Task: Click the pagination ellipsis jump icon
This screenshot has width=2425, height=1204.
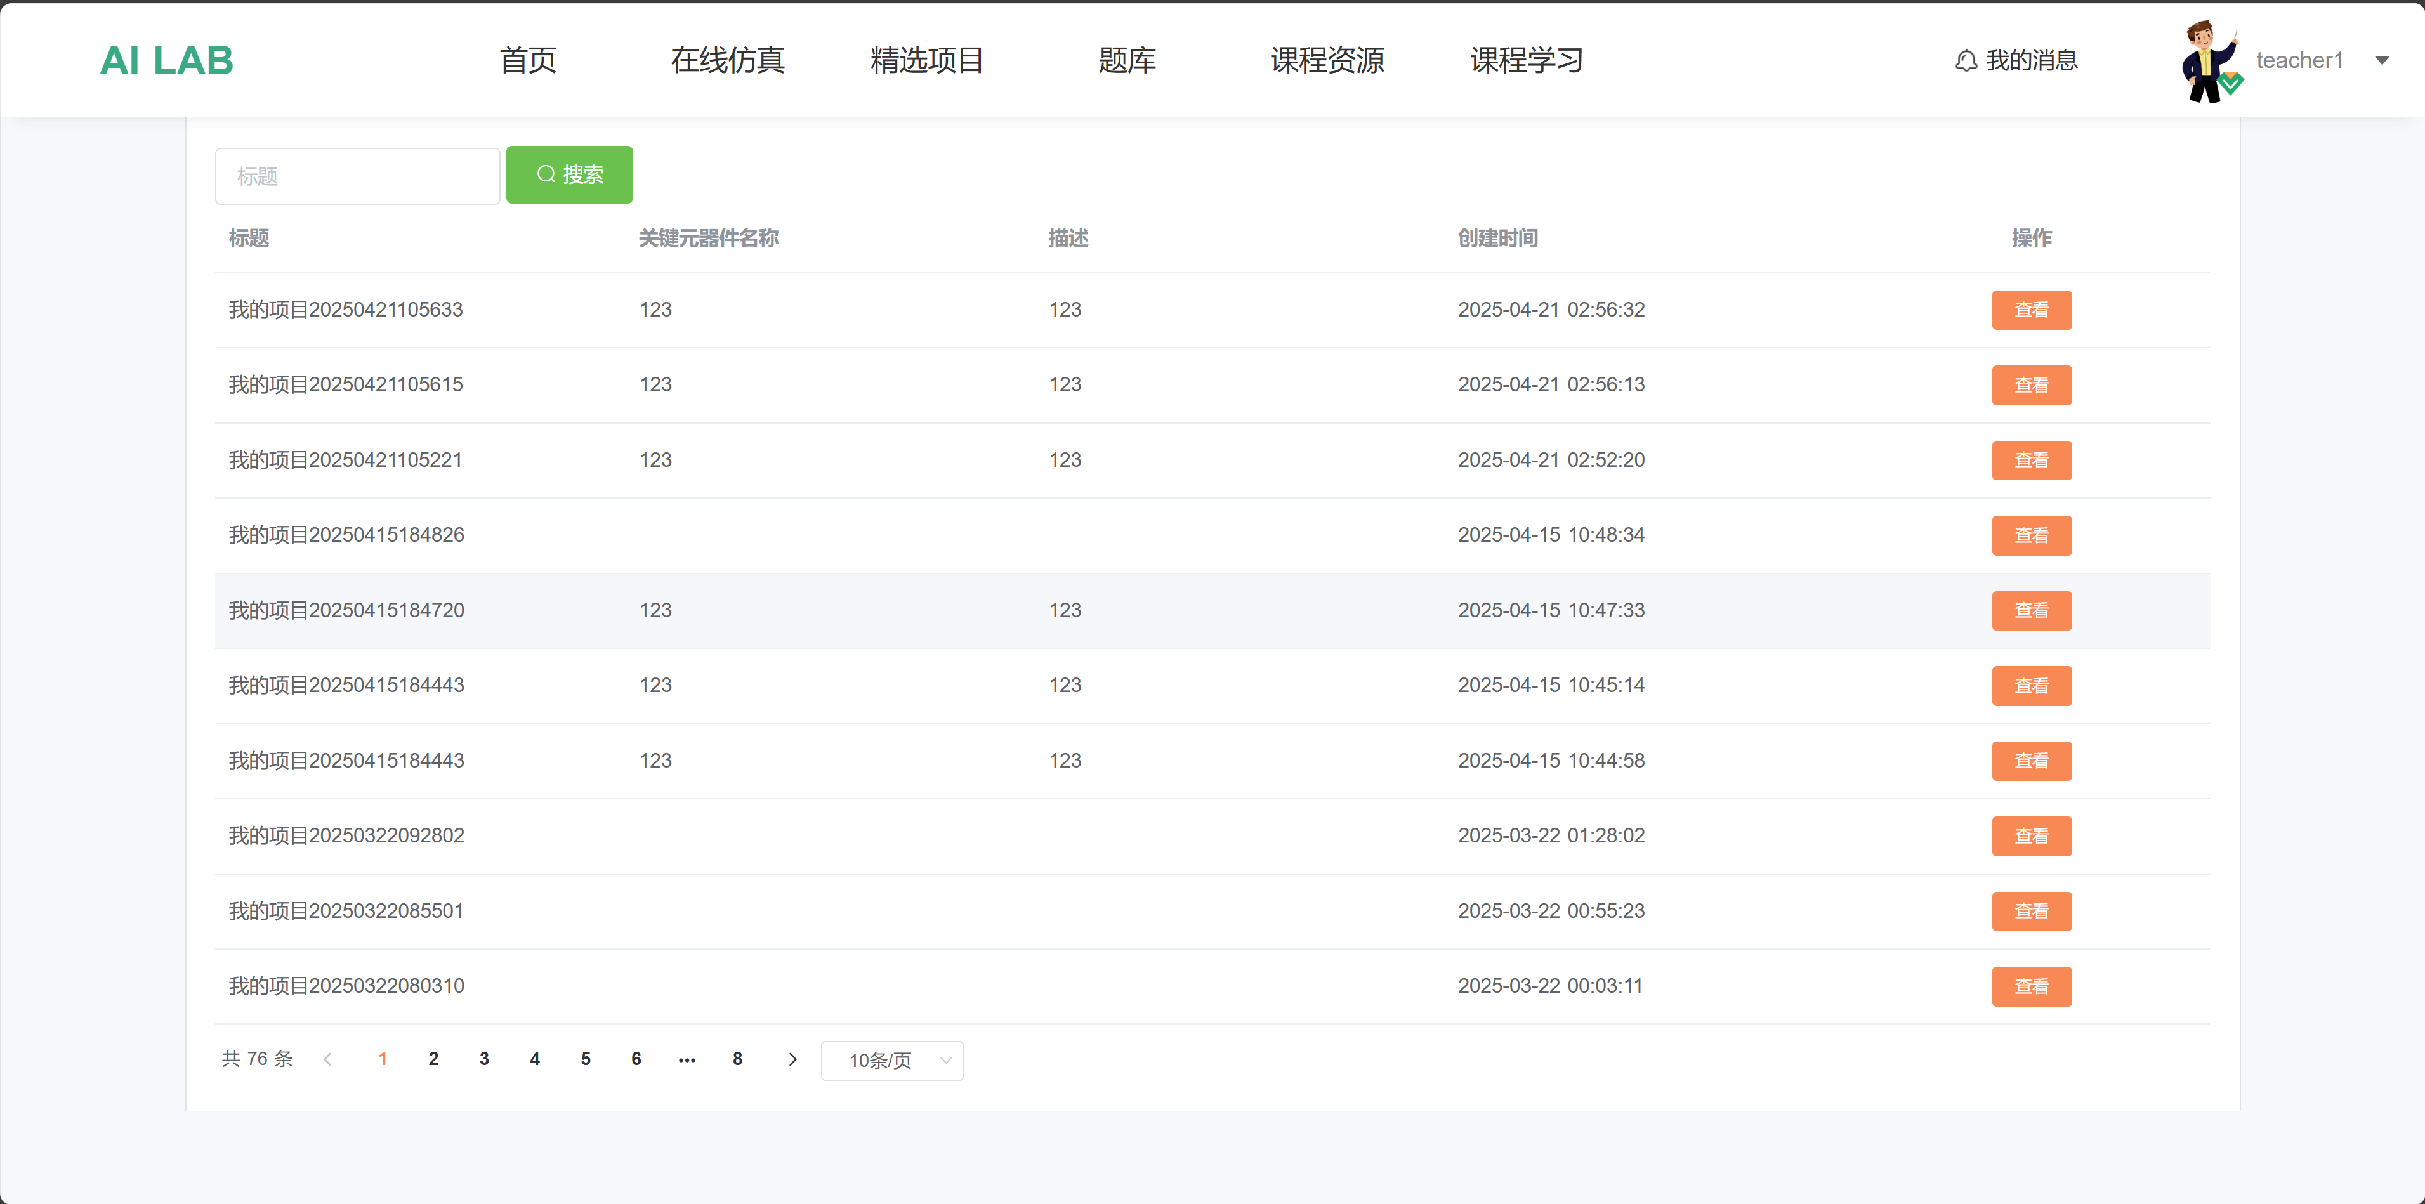Action: coord(687,1059)
